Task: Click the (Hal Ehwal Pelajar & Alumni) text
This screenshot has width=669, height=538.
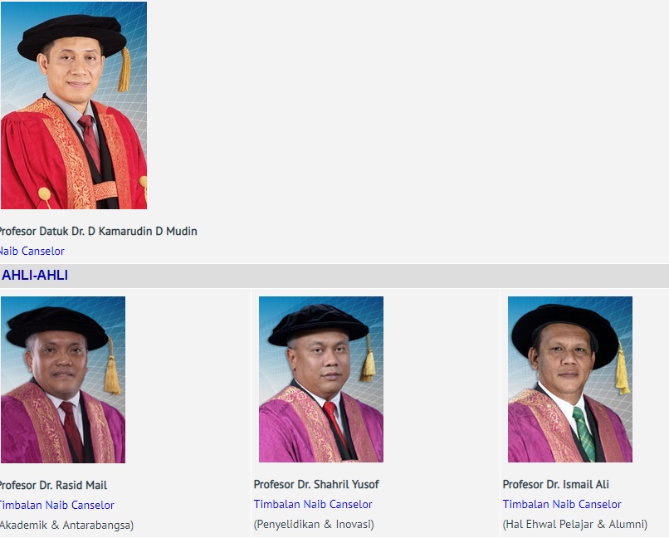Action: [x=575, y=524]
